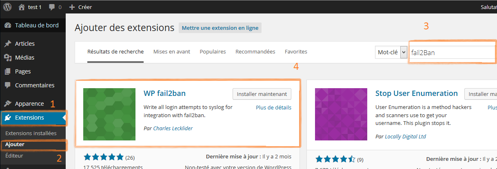Image resolution: width=497 pixels, height=169 pixels.
Task: Switch to the Favorites tab
Action: 296,52
